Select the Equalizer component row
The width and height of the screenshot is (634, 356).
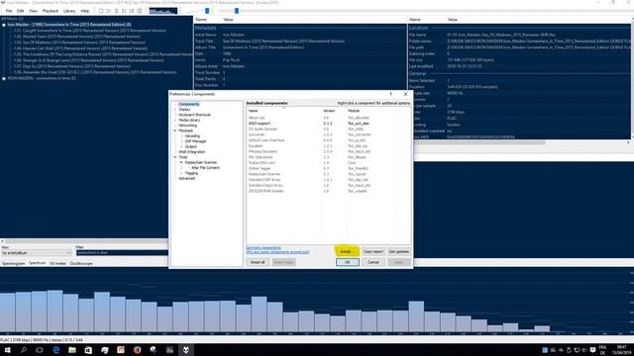pyautogui.click(x=328, y=145)
